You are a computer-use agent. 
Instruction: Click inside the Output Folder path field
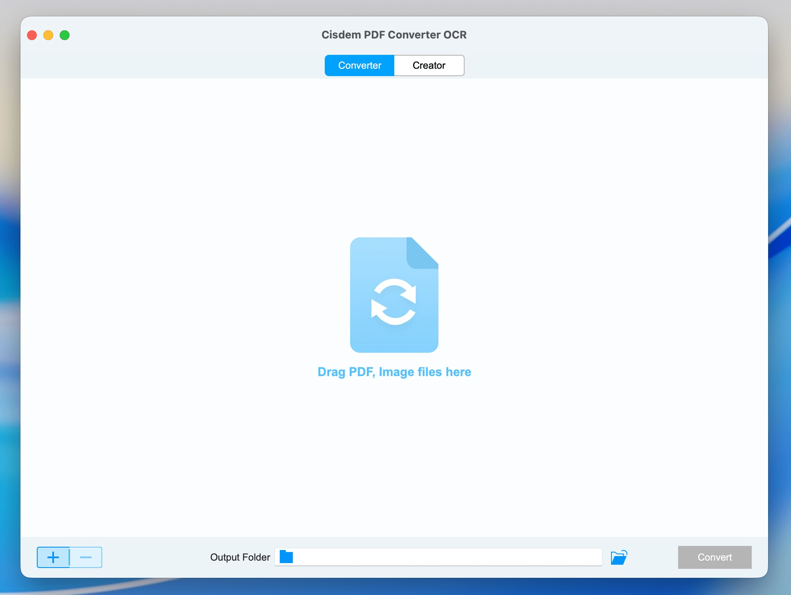point(446,557)
